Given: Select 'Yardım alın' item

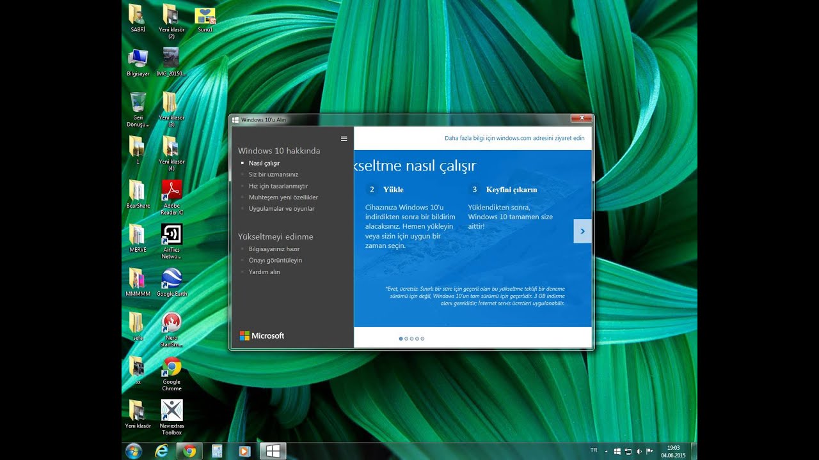Looking at the screenshot, I should click(x=264, y=272).
